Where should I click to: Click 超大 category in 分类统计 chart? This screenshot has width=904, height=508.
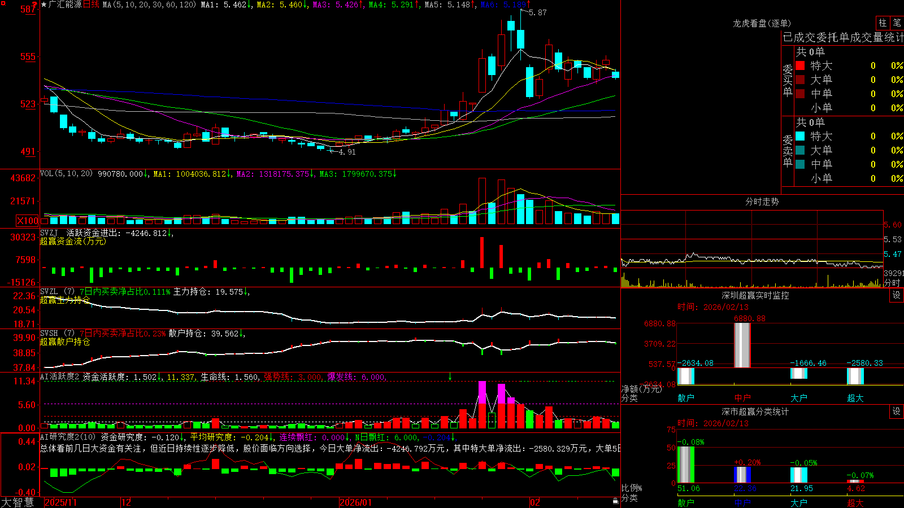[855, 502]
